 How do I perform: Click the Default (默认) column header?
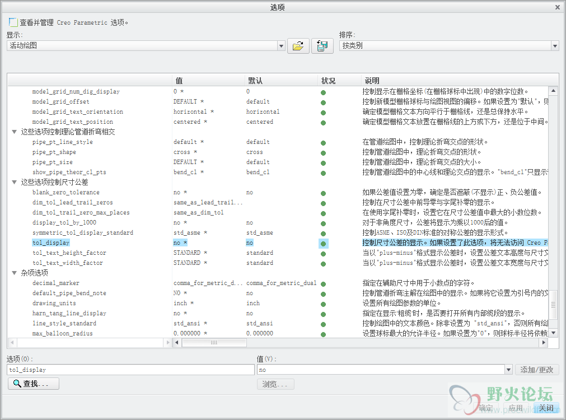[281, 81]
